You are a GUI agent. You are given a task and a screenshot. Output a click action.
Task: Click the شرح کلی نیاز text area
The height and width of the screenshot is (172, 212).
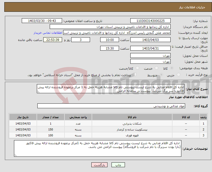tap(111, 89)
